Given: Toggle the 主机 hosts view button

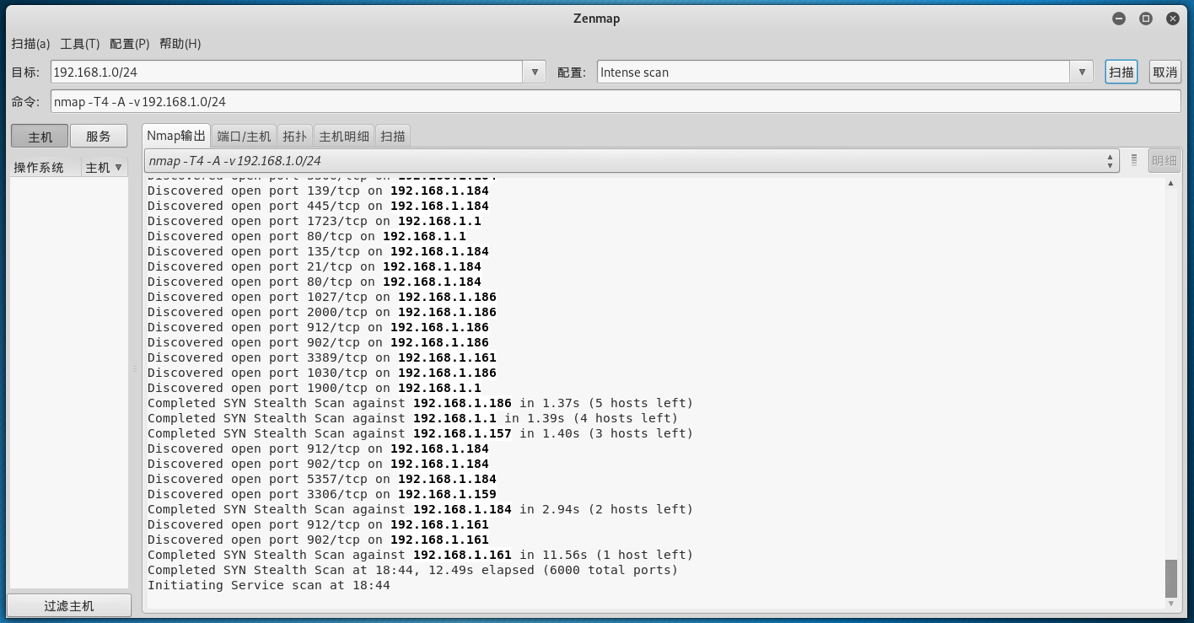Looking at the screenshot, I should (40, 137).
